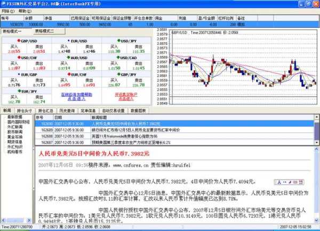Click the floating font-size toolbar in news article
Image resolution: width=320 pixels, height=231 pixels.
pos(289,182)
